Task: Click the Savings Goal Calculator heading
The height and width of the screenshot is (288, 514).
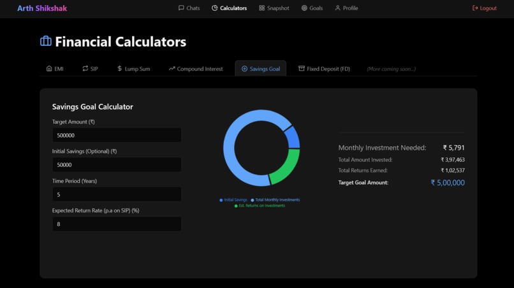Action: (x=92, y=107)
